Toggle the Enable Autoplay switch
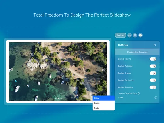 click(x=153, y=66)
